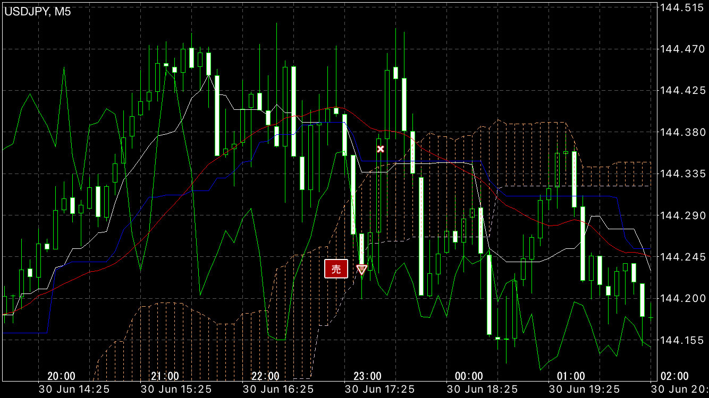Click the 21:00 time label
Image resolution: width=709 pixels, height=398 pixels.
165,376
